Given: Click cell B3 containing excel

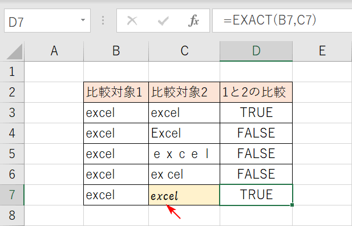Looking at the screenshot, I should (116, 113).
